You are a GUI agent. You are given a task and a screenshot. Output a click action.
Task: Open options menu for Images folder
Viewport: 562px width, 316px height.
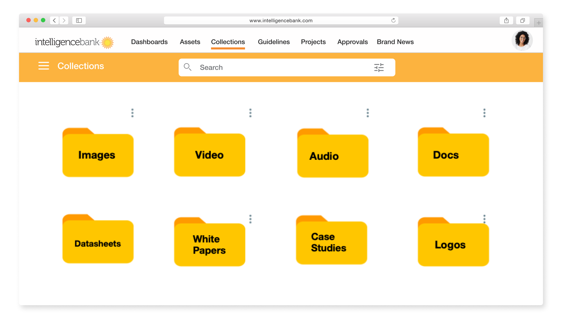click(x=132, y=113)
